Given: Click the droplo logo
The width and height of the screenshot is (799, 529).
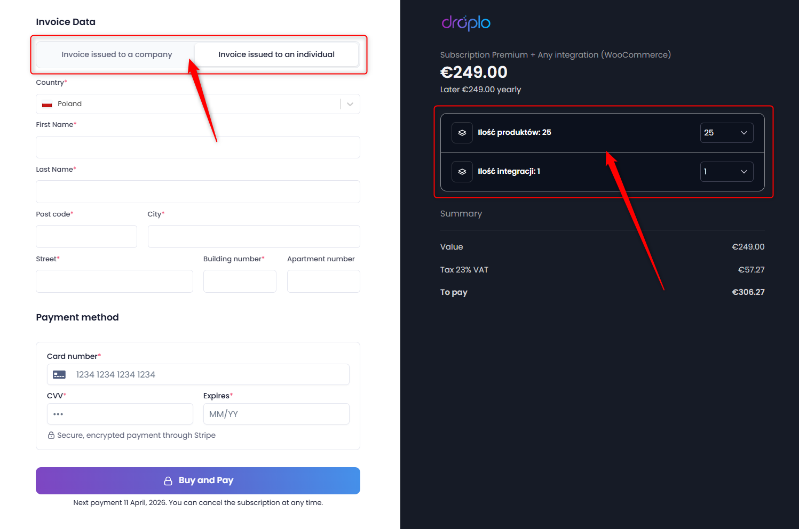Looking at the screenshot, I should [466, 22].
